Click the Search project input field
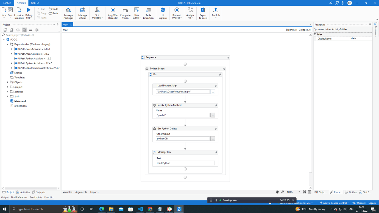Screen dimensions: 379x213 pyautogui.click(x=31, y=35)
